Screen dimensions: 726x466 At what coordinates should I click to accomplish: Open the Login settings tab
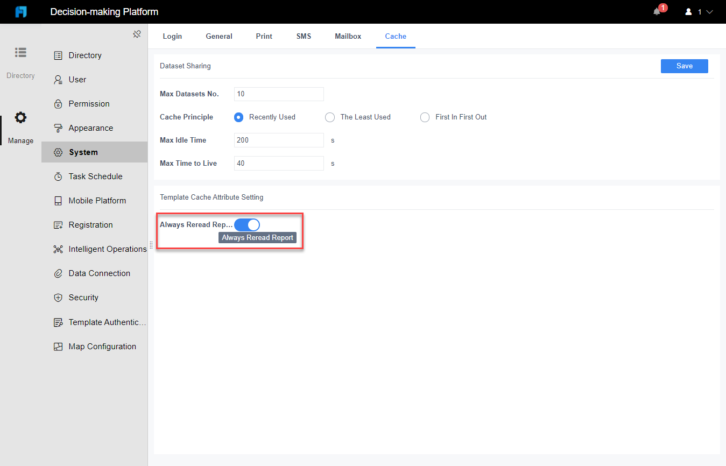coord(172,36)
